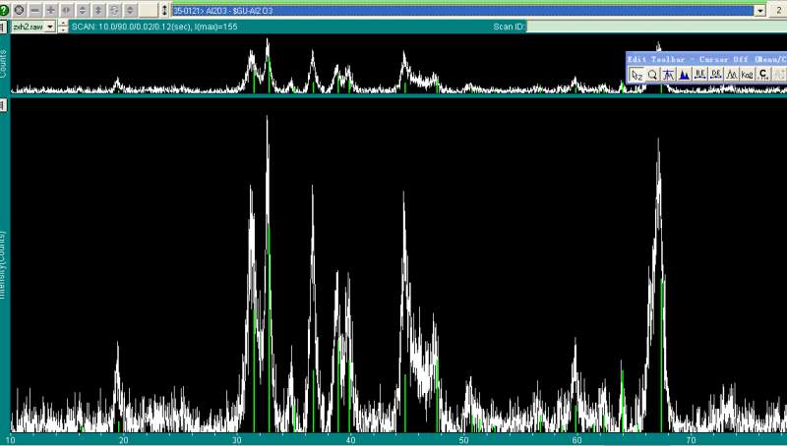Image resolution: width=787 pixels, height=446 pixels.
Task: Select the blue peak-painting tool in Edit Toolbar
Action: [x=684, y=75]
